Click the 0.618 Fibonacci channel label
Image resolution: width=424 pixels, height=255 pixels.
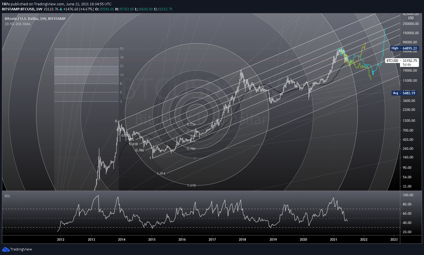134,144
